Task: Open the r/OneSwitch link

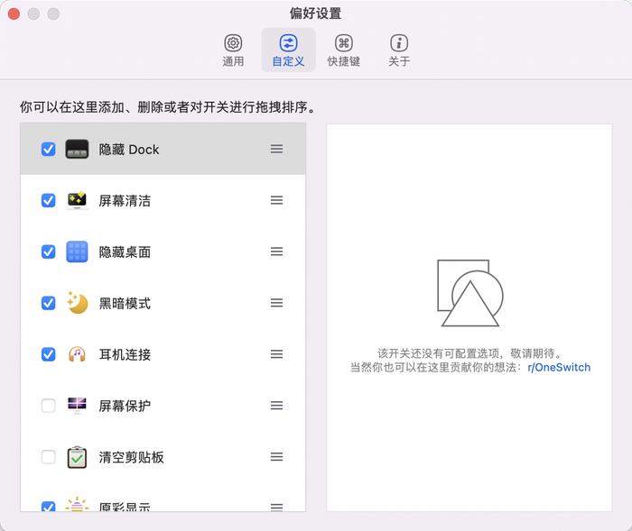Action: coord(559,367)
